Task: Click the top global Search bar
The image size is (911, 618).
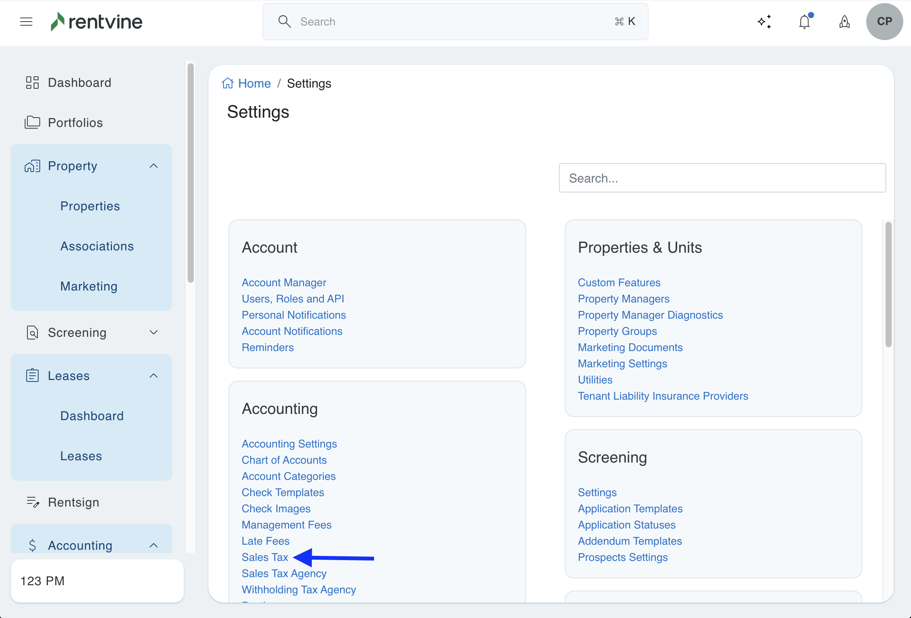Action: point(455,22)
